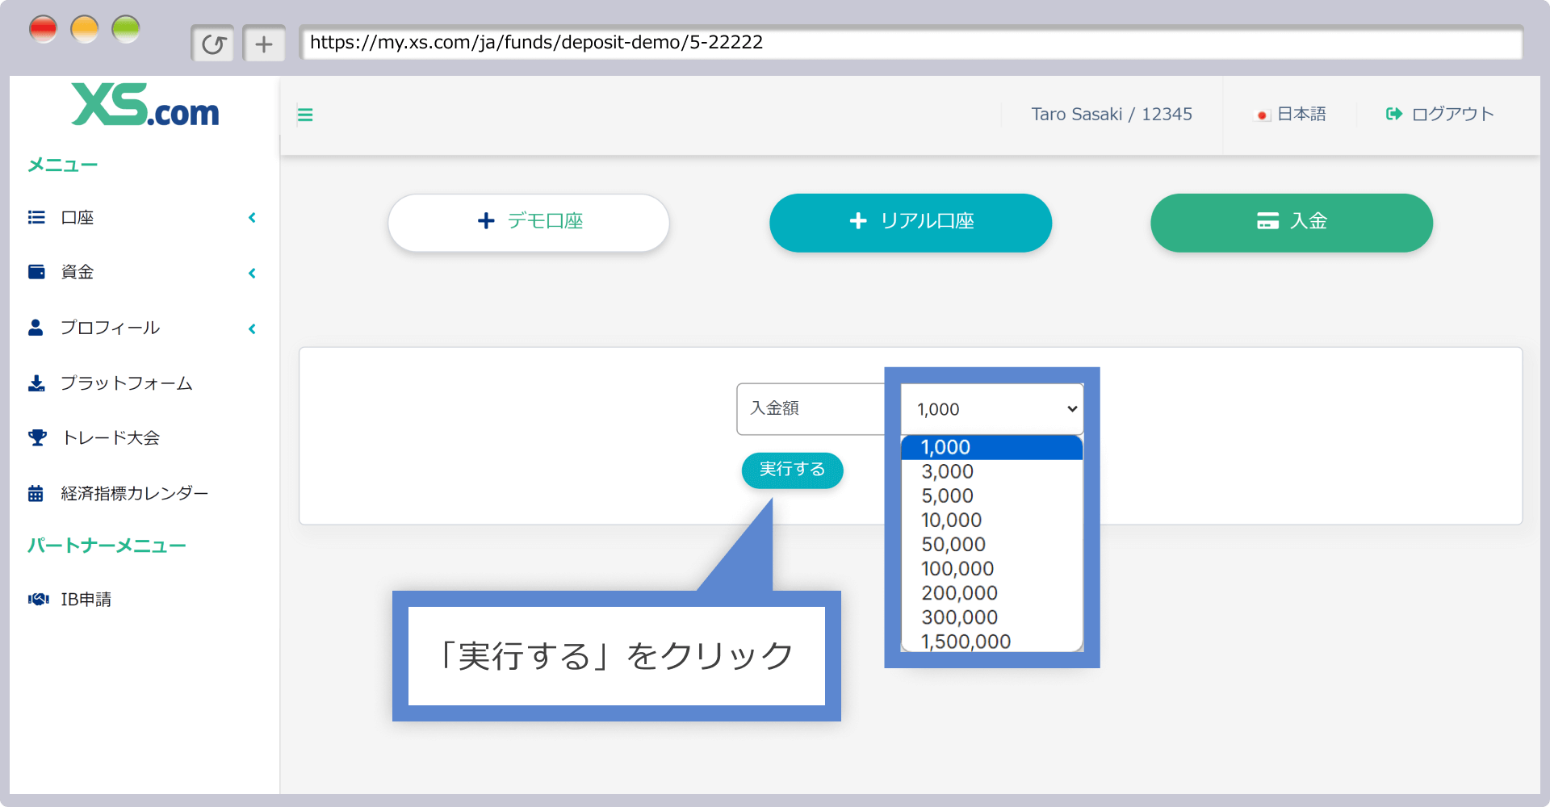Choose 100,000 from the amount options

point(992,568)
